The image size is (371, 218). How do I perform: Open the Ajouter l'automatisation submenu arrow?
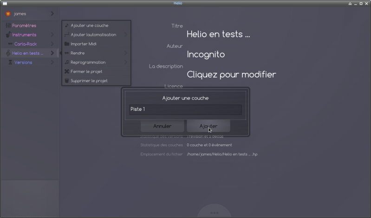tap(126, 34)
